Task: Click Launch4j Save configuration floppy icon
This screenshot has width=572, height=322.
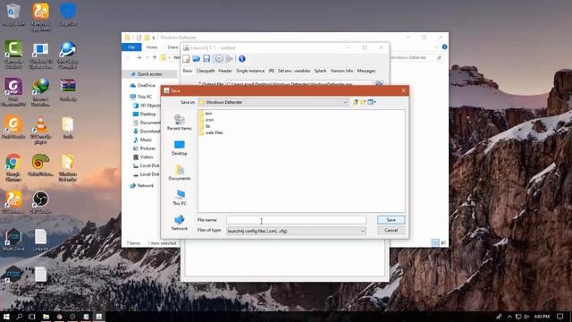Action: point(206,58)
